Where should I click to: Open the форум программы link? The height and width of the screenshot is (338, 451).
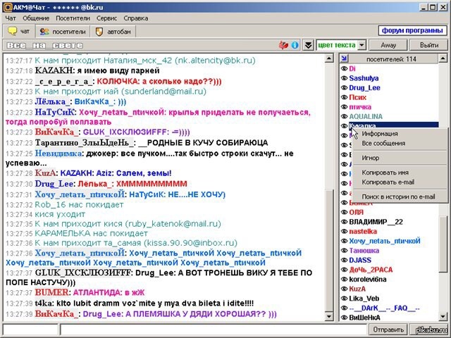tap(412, 31)
